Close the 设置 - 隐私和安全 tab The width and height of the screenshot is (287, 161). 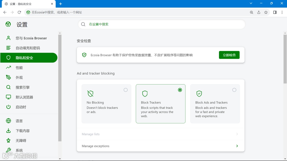click(x=52, y=4)
